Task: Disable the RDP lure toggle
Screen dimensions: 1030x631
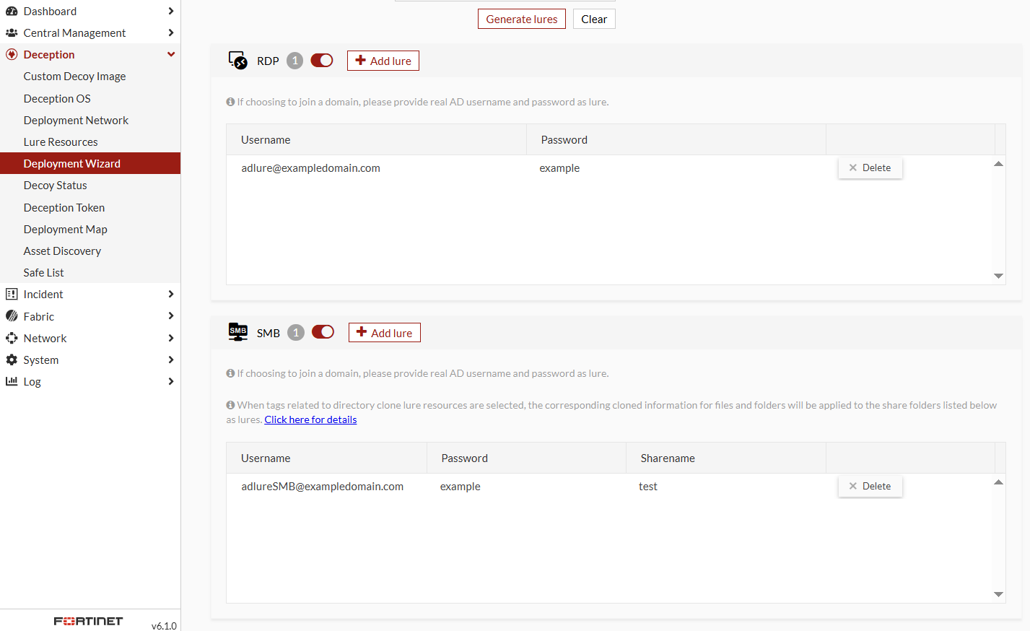Action: [322, 61]
